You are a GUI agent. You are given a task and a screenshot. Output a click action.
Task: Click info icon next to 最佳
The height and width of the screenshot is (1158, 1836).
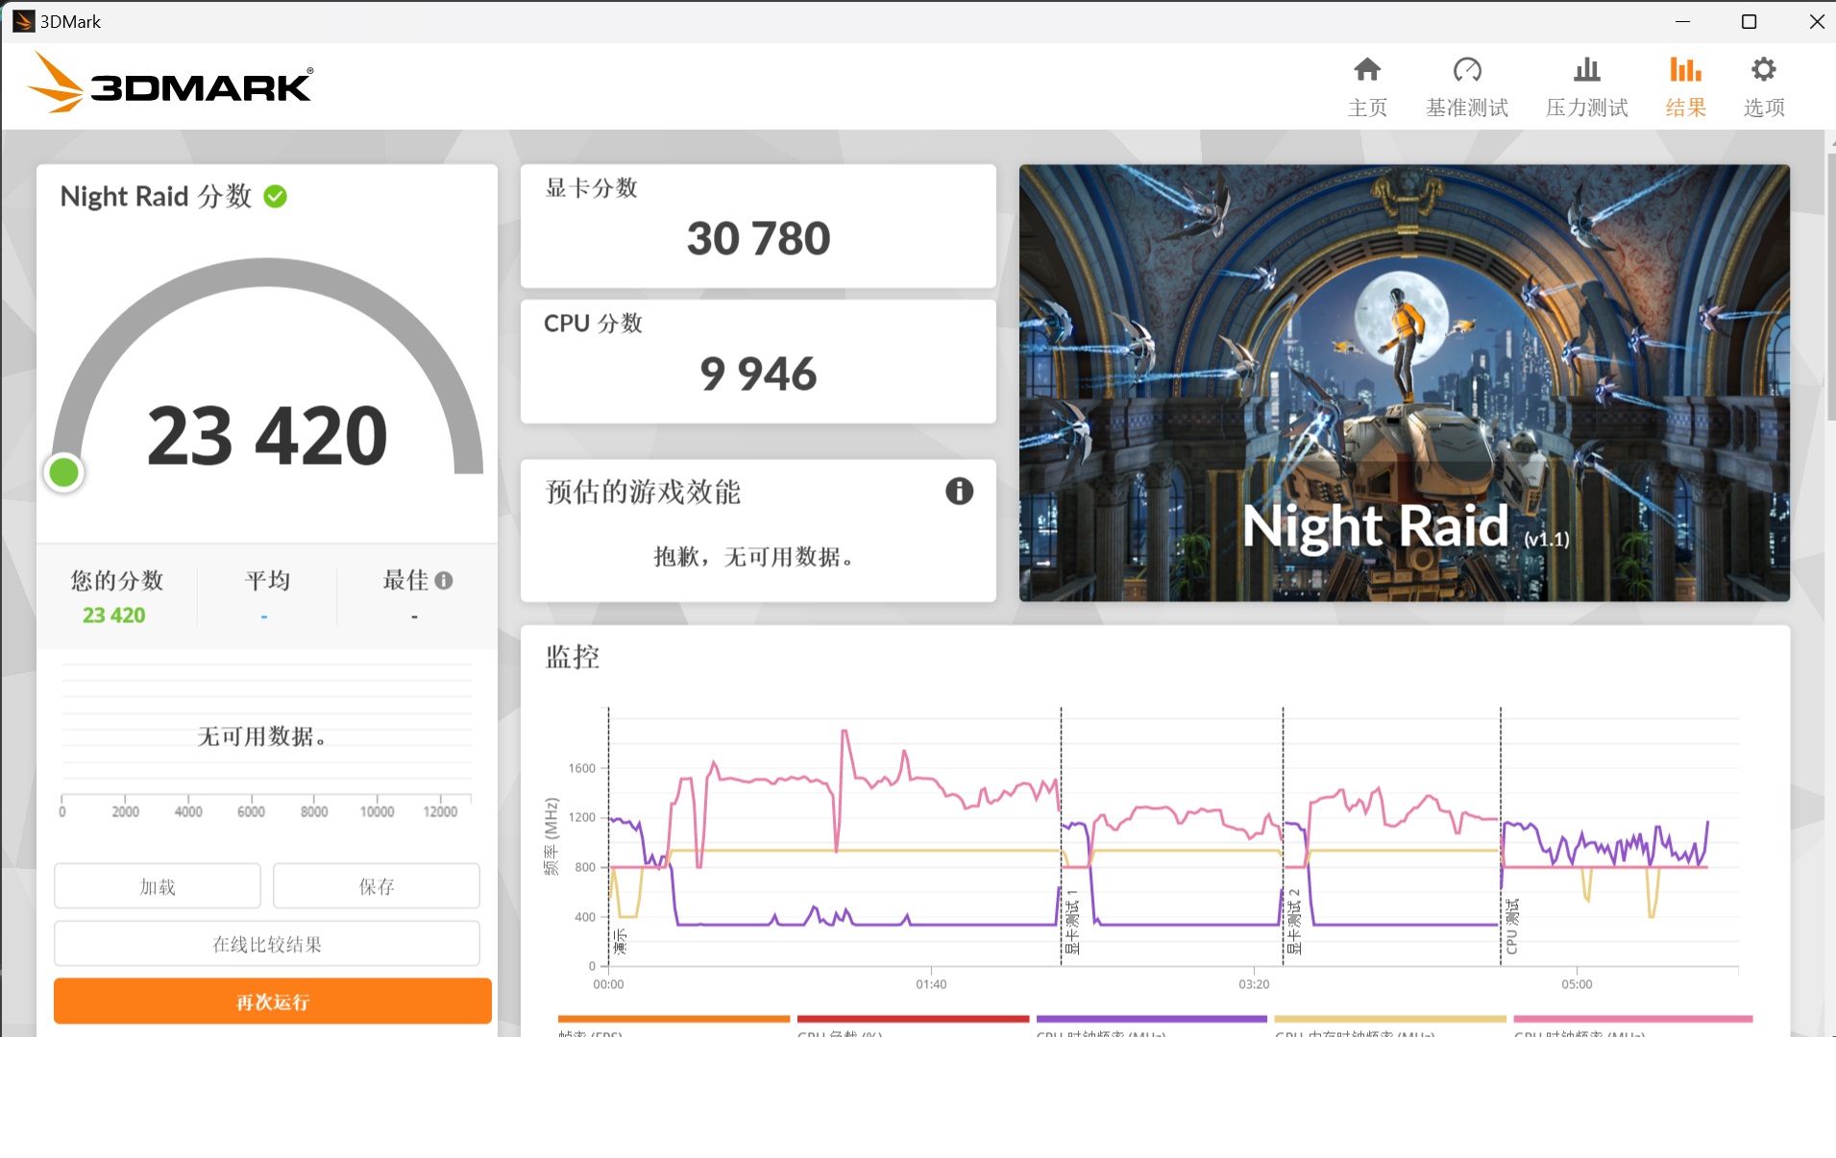click(444, 580)
